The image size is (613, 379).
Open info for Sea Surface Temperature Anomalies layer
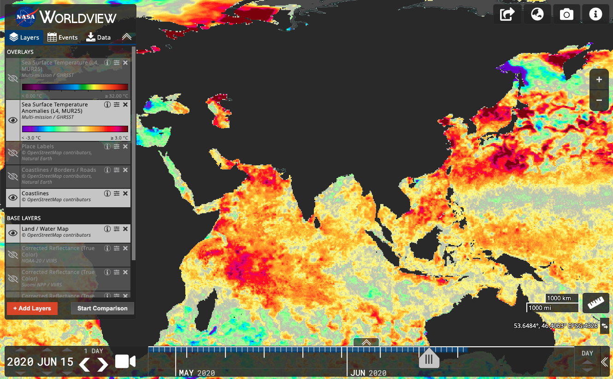coord(107,105)
